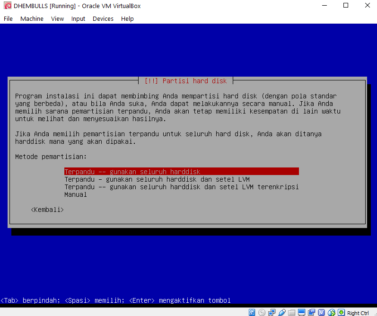Select 'gunakan seluruh harddisk dan setel LVM' option
The height and width of the screenshot is (316, 377).
pyautogui.click(x=157, y=179)
